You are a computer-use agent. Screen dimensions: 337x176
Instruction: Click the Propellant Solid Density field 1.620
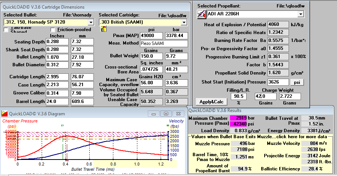(x=278, y=73)
